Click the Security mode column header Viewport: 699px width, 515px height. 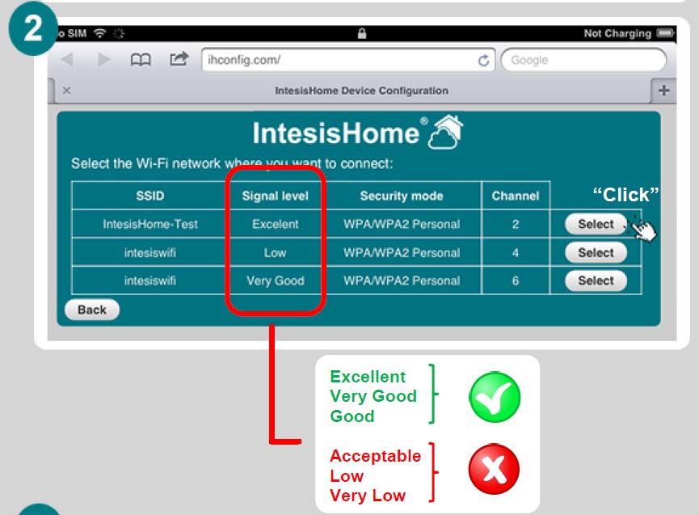tap(401, 196)
